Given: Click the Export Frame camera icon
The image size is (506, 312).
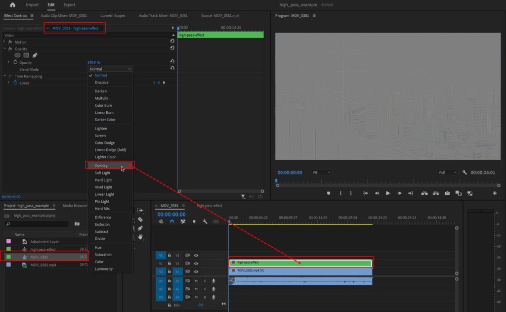Looking at the screenshot, I should tap(447, 193).
